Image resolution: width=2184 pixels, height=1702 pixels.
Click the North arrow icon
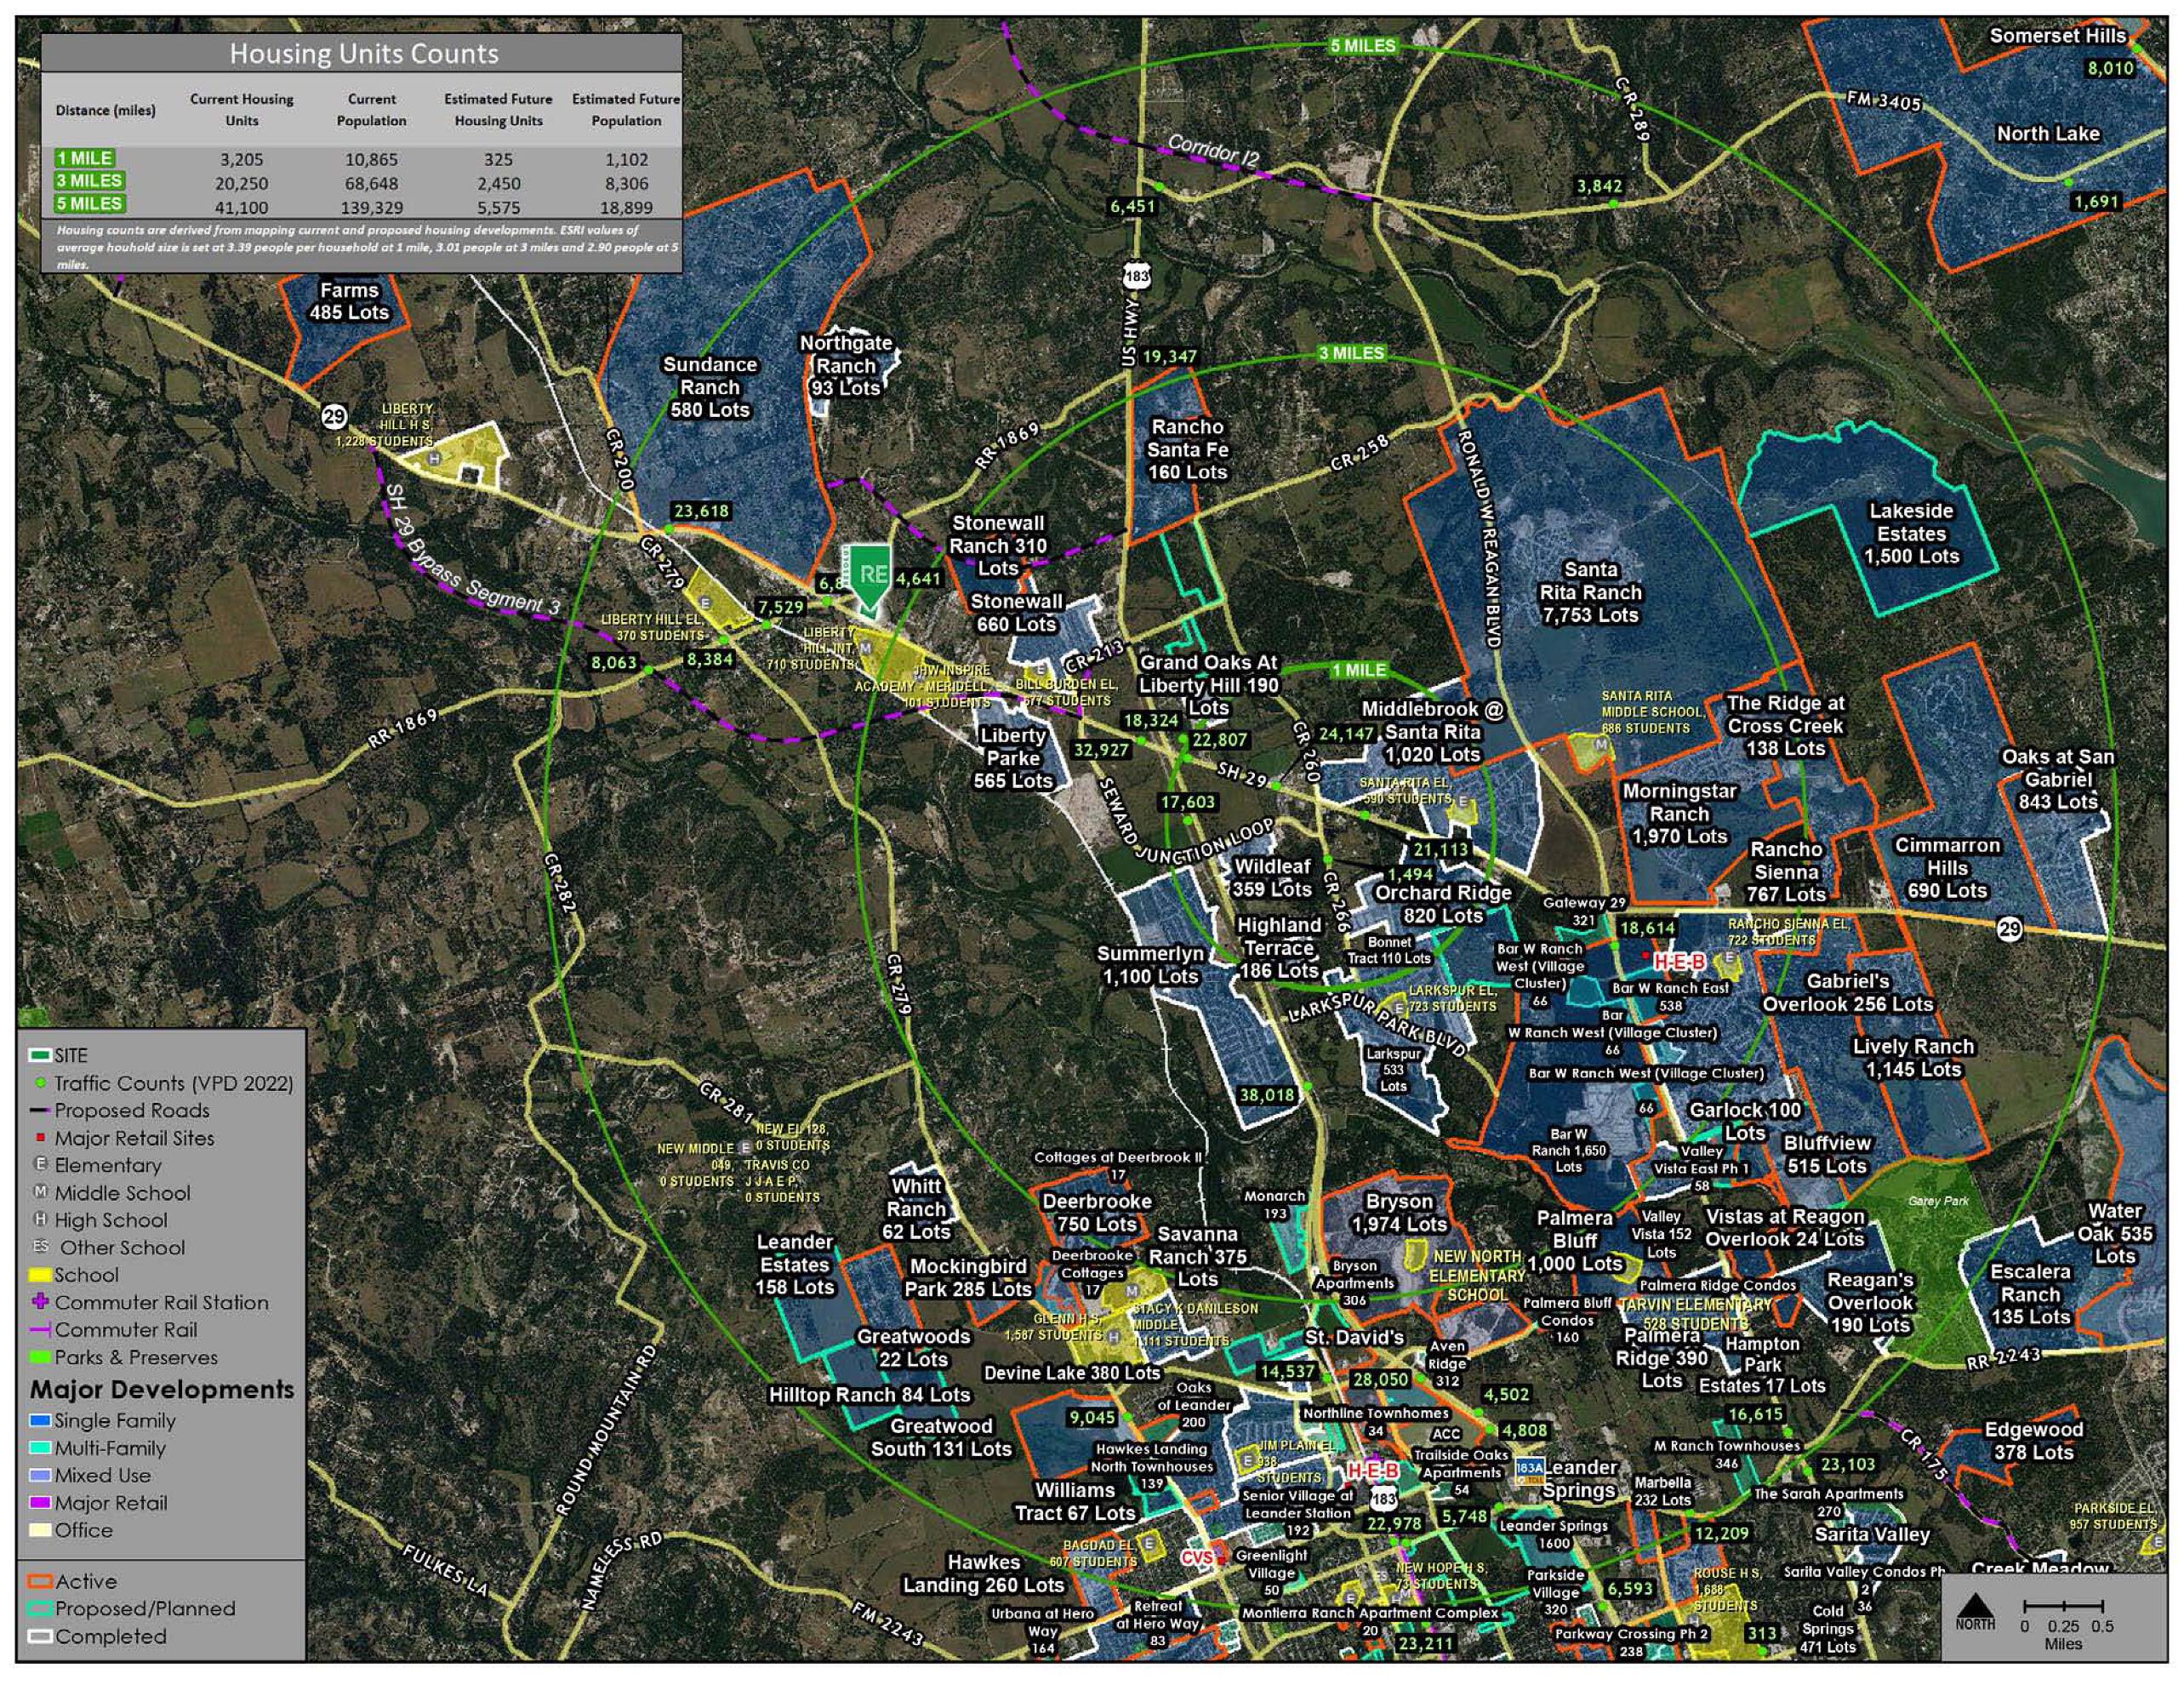(x=1975, y=1608)
